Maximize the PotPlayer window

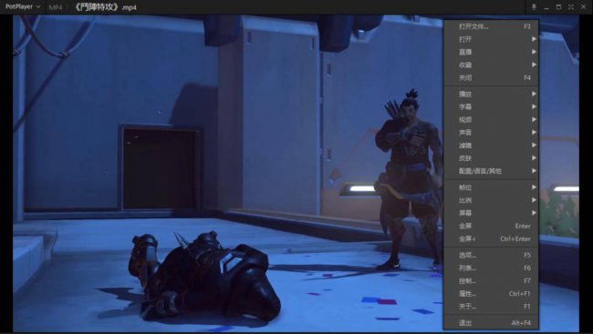(x=558, y=7)
